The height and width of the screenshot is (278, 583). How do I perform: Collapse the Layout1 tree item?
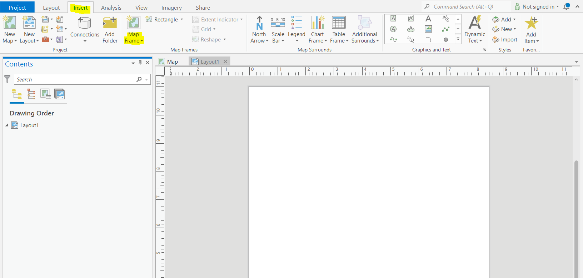(7, 125)
